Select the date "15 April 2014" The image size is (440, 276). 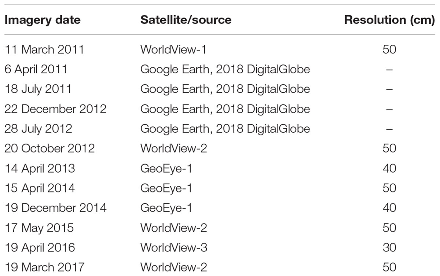coord(40,188)
